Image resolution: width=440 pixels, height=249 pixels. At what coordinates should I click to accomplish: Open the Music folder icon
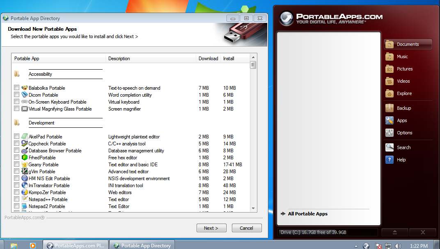click(x=390, y=57)
